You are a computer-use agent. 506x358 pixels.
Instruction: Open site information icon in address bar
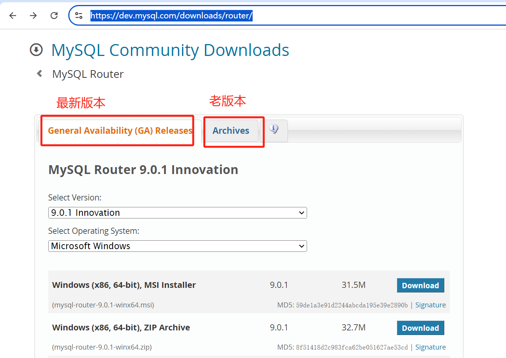point(79,15)
